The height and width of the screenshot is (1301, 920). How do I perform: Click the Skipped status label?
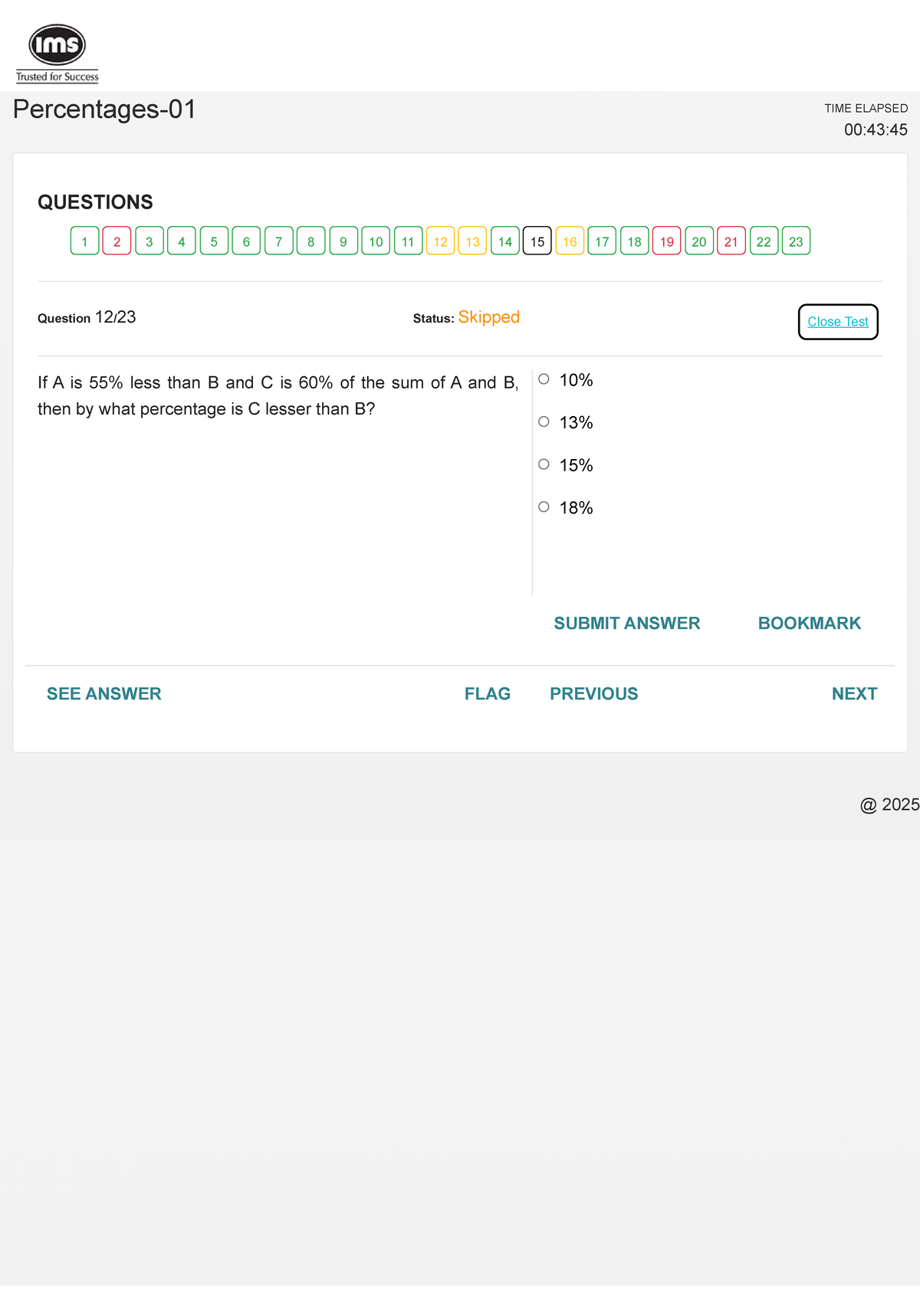pyautogui.click(x=489, y=316)
